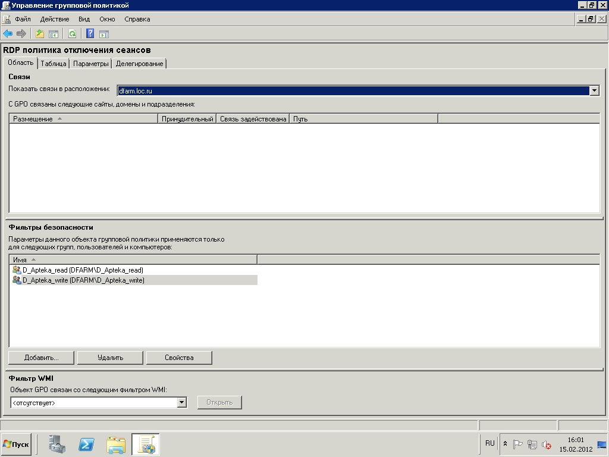This screenshot has width=609, height=457.
Task: Open the Справка menu
Action: [137, 19]
